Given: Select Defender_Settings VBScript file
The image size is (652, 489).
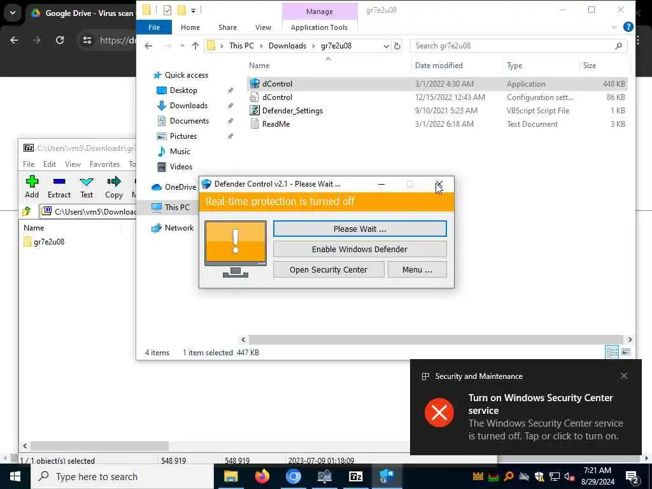Looking at the screenshot, I should click(437, 111).
